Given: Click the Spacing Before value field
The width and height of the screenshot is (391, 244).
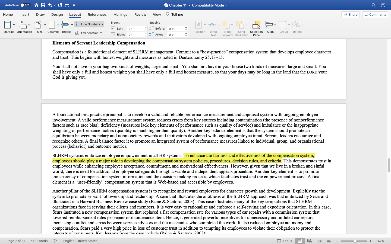Looking at the screenshot, I should 175,28.
